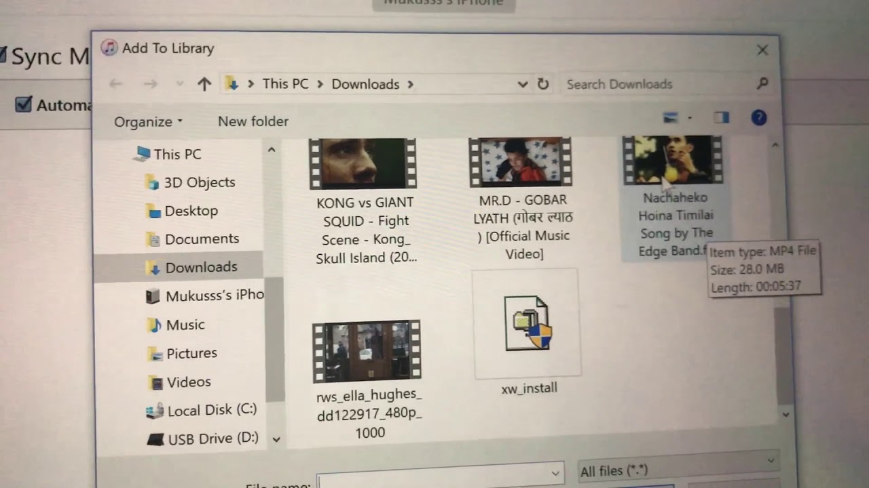Select Downloads in address breadcrumb
The image size is (869, 488).
365,84
